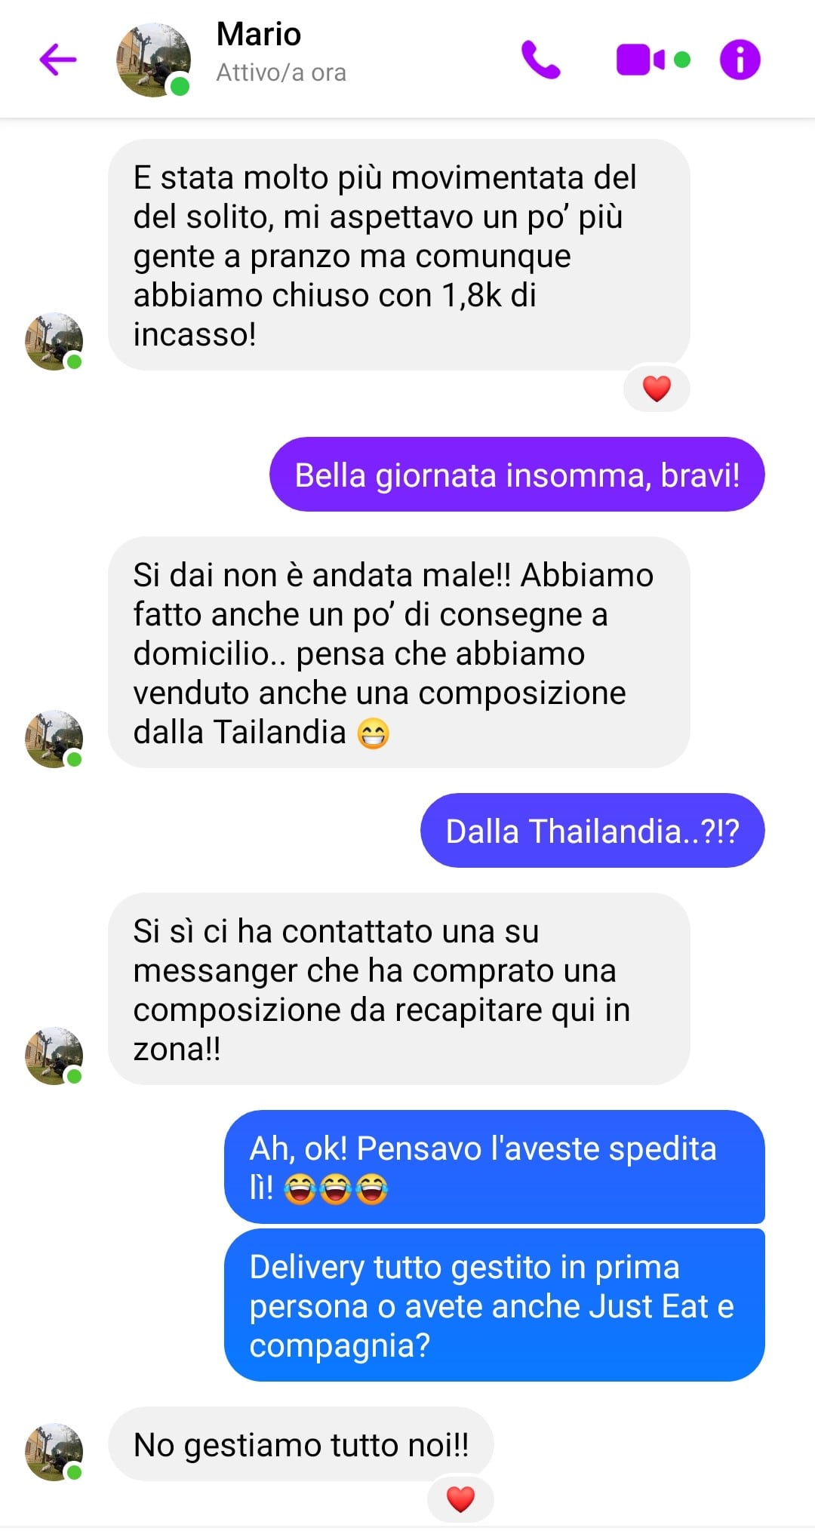Screen dimensions: 815x1531
Task: Select the 'Dalla Thailandia..?!?' message bubble
Action: (x=592, y=831)
